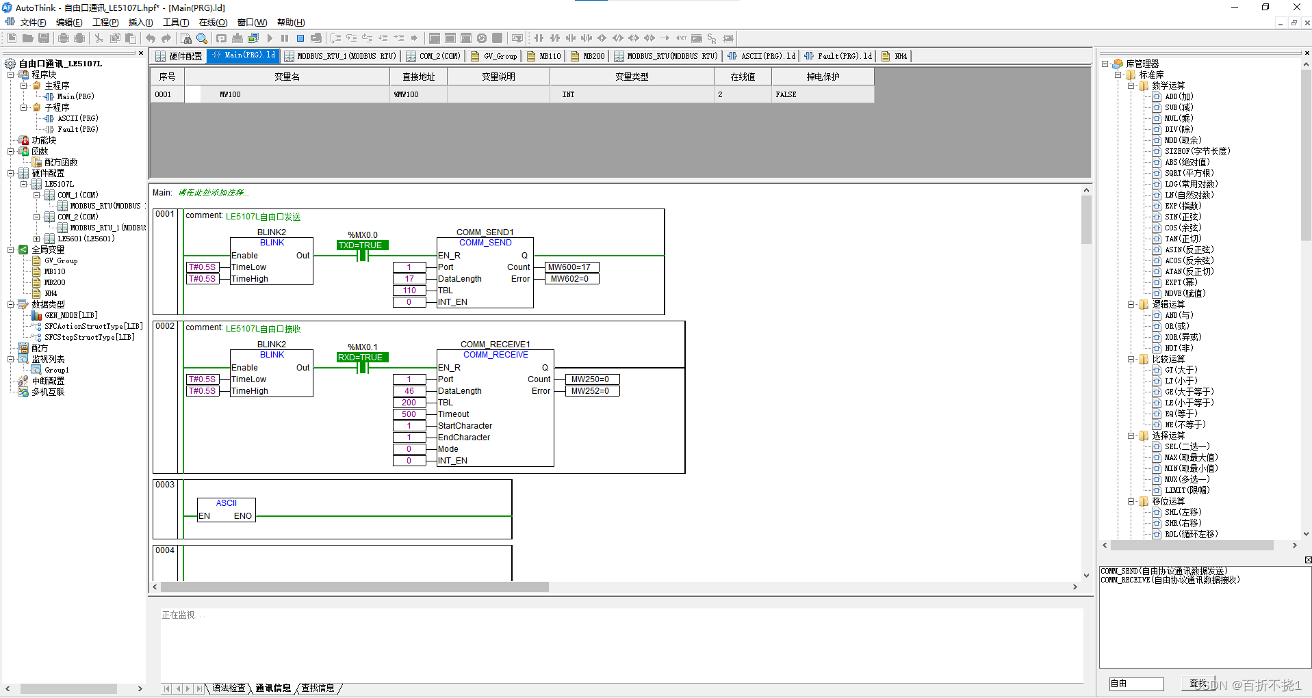The width and height of the screenshot is (1312, 698).
Task: Redo the last undone edit
Action: click(166, 38)
